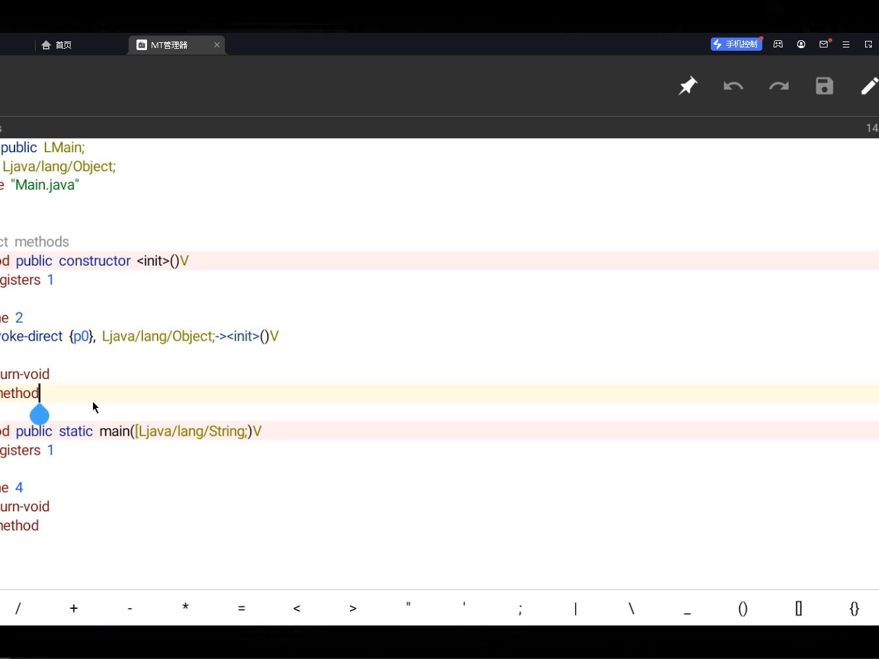Insert square brackets from the symbol bar
879x659 pixels.
[x=799, y=608]
